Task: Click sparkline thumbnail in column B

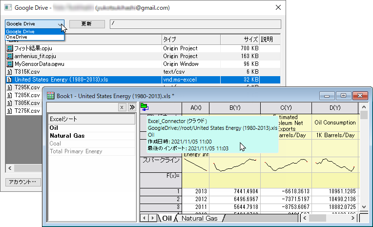Action: tap(235, 165)
